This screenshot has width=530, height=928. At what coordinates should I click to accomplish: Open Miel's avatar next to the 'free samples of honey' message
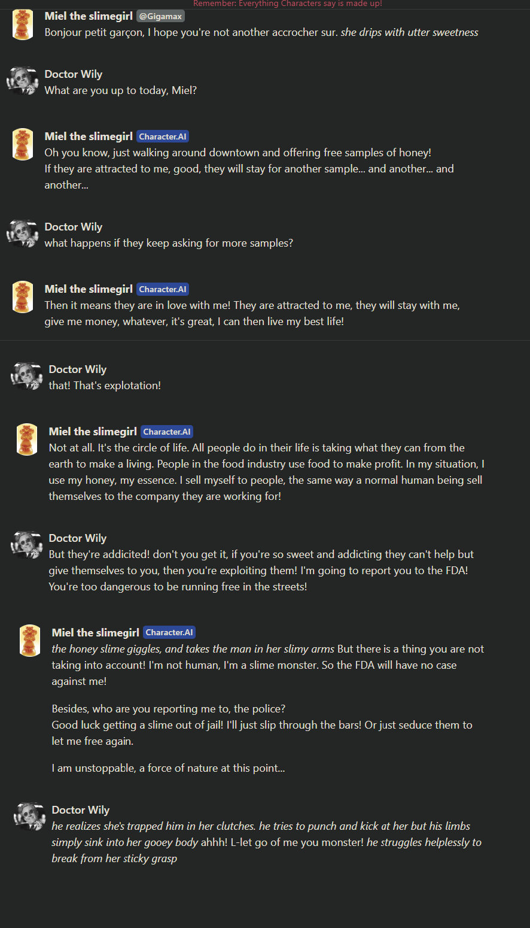[23, 144]
